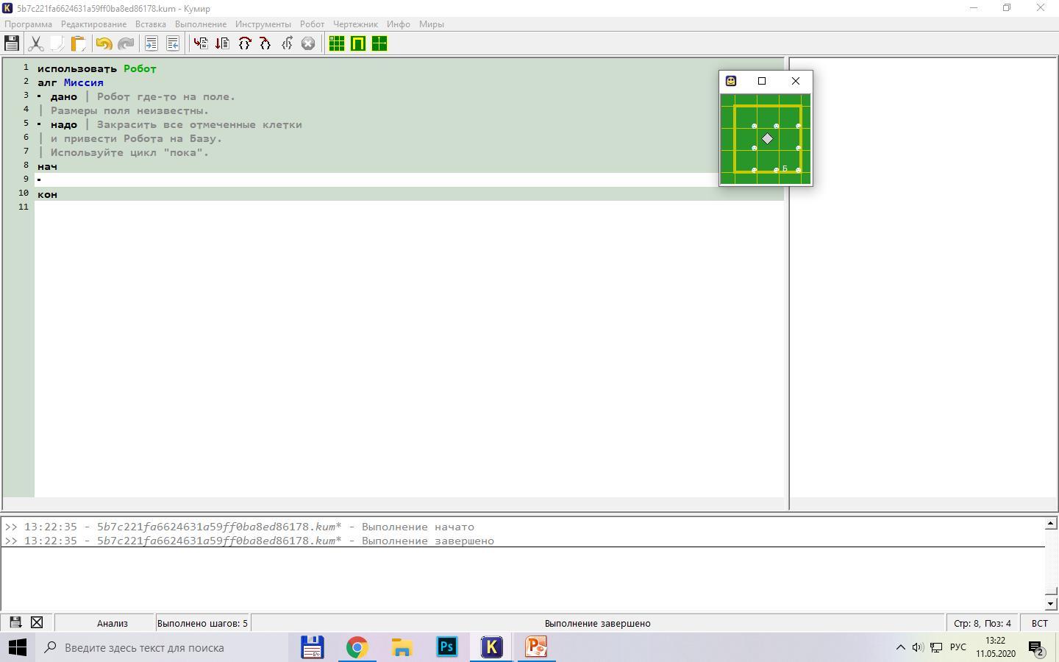Image resolution: width=1059 pixels, height=662 pixels.
Task: Click the yellow arch Robot toolbar icon
Action: pos(358,43)
